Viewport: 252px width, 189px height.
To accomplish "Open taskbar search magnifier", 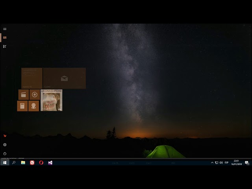I will 14,163.
